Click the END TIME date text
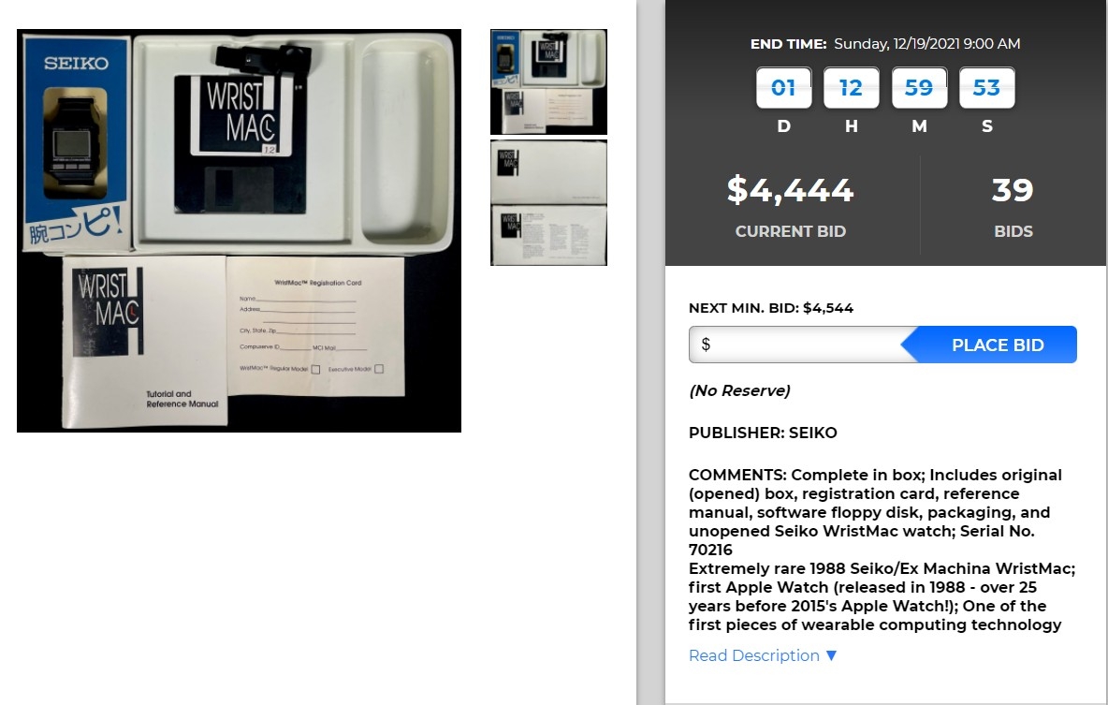This screenshot has width=1108, height=705. 927,44
